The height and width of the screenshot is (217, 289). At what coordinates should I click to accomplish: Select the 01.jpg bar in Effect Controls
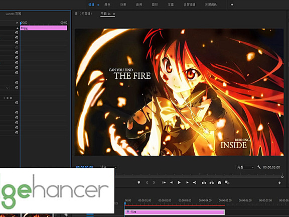click(44, 28)
